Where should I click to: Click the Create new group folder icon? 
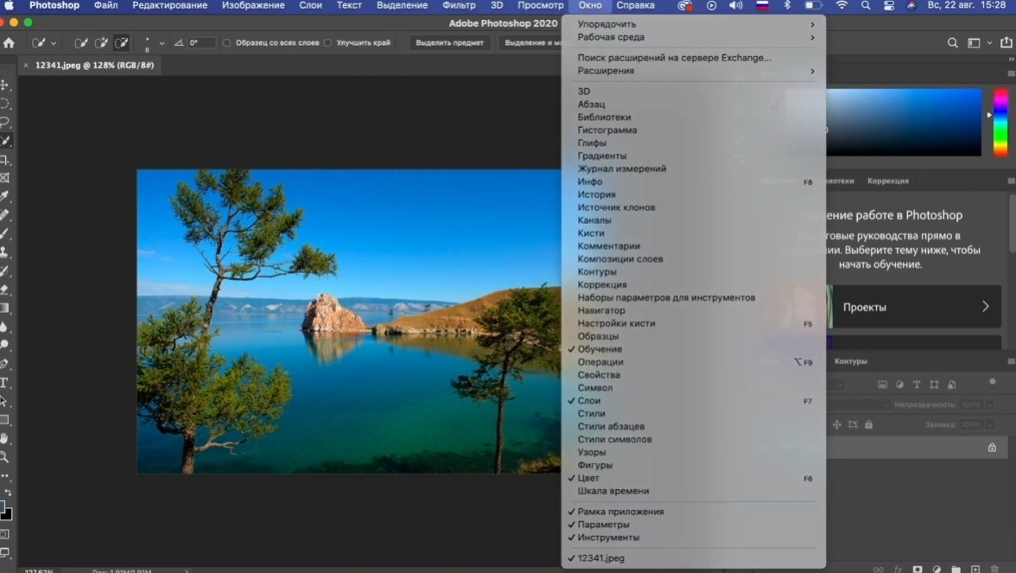click(x=956, y=569)
